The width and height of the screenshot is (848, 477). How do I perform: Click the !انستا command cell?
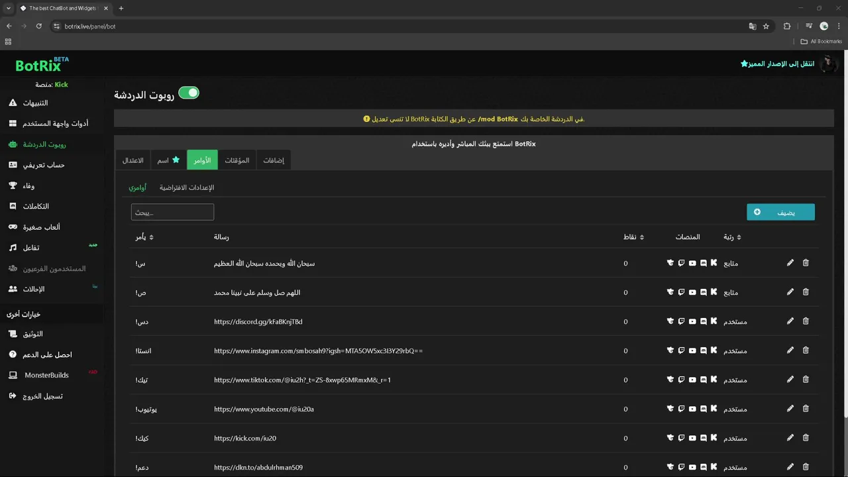tap(143, 351)
